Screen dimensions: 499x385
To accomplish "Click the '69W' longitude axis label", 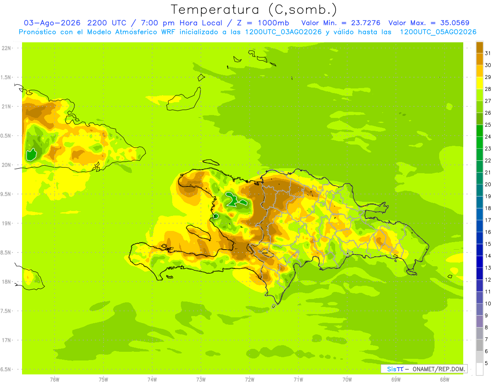I will tap(396, 380).
